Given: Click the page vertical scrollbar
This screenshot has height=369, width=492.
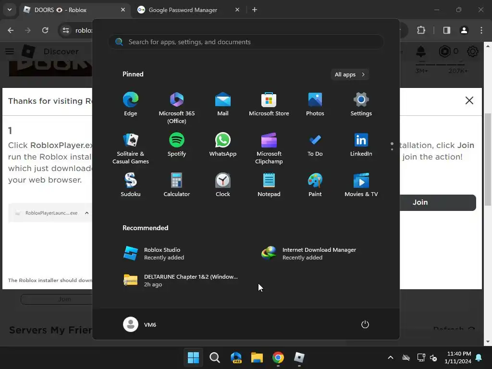Looking at the screenshot, I should (x=488, y=160).
